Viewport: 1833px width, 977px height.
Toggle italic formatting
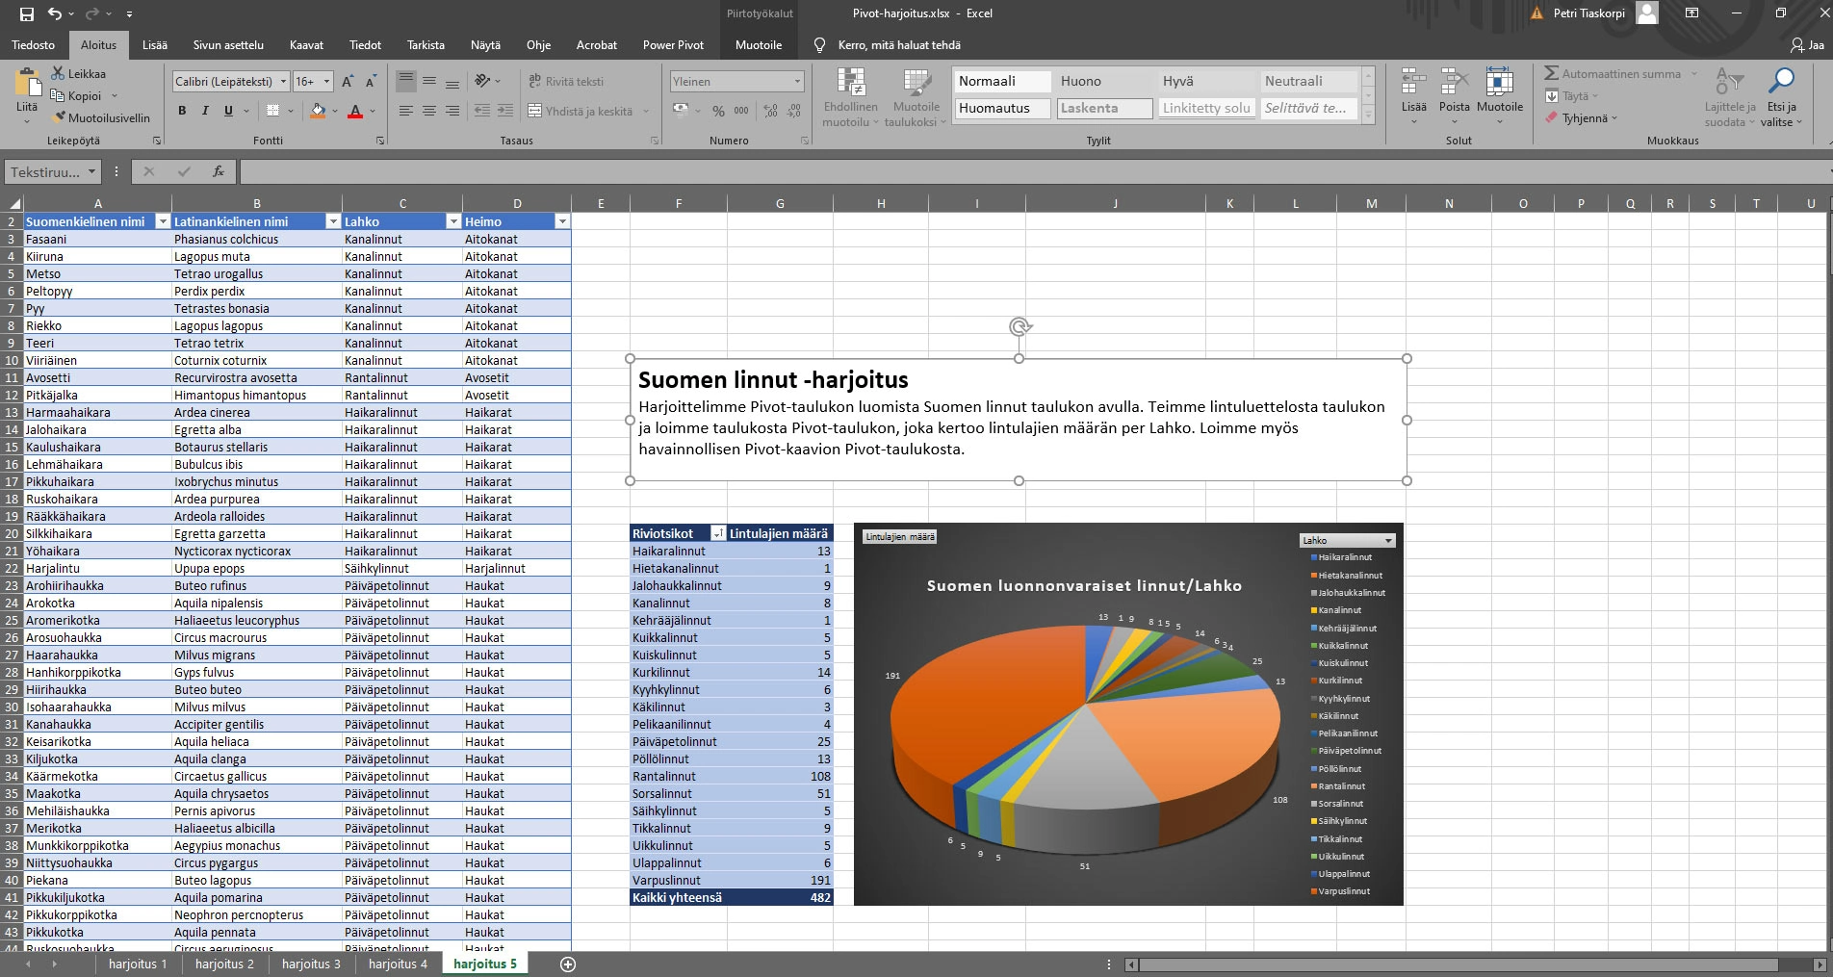[x=205, y=111]
